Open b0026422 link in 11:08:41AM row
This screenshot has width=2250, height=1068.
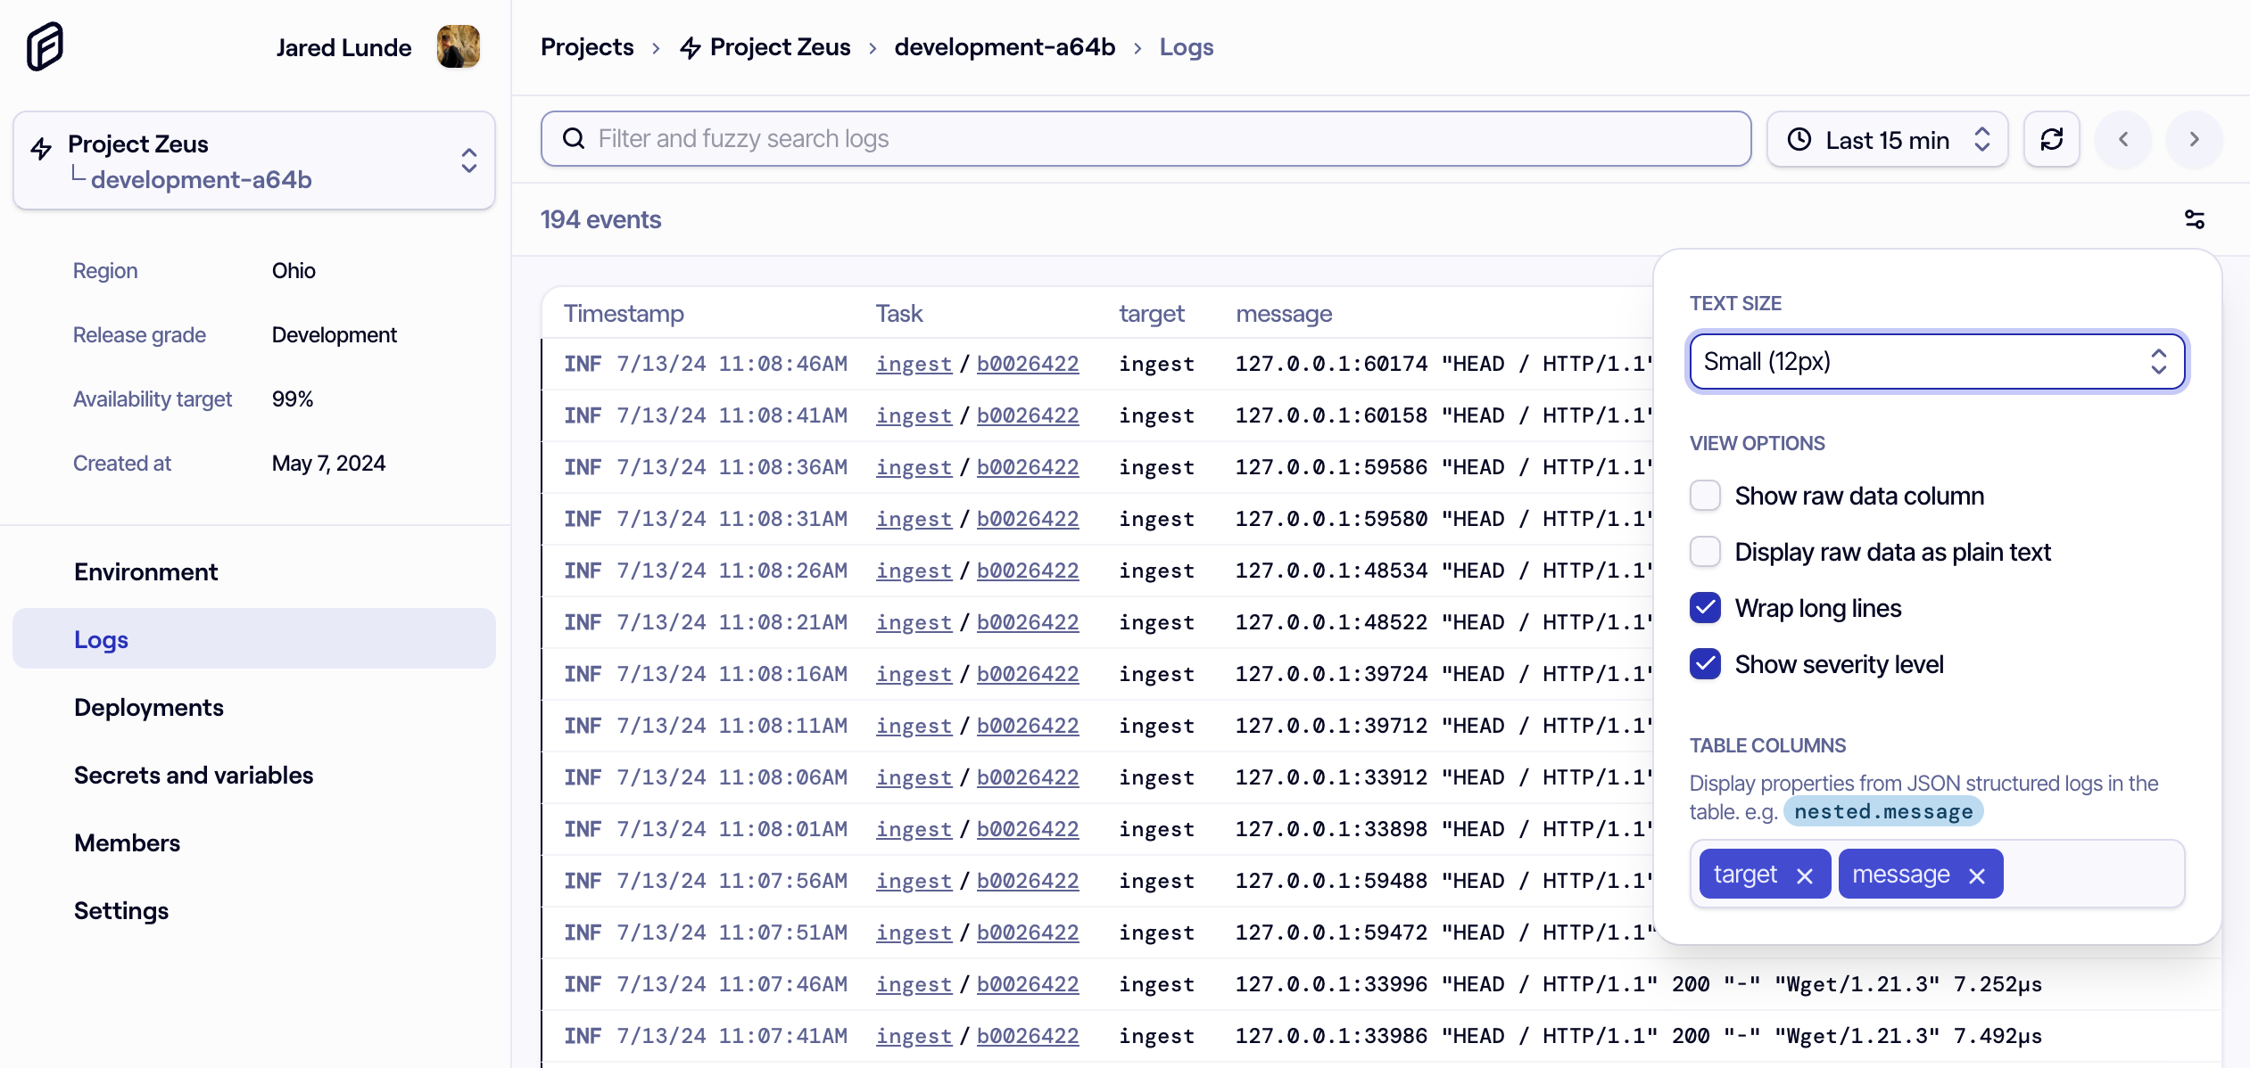1028,415
